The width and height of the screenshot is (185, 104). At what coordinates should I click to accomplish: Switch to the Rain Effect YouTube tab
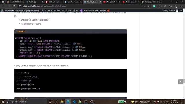click(130, 2)
